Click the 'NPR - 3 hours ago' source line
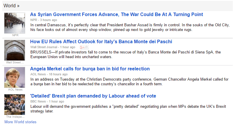The height and width of the screenshot is (125, 233). tap(44, 20)
